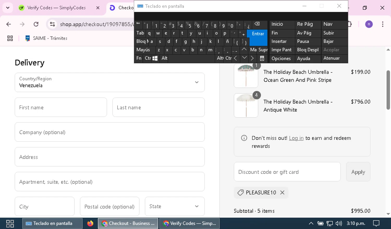Click the info icon in rewards notice
The image size is (391, 229).
244,138
